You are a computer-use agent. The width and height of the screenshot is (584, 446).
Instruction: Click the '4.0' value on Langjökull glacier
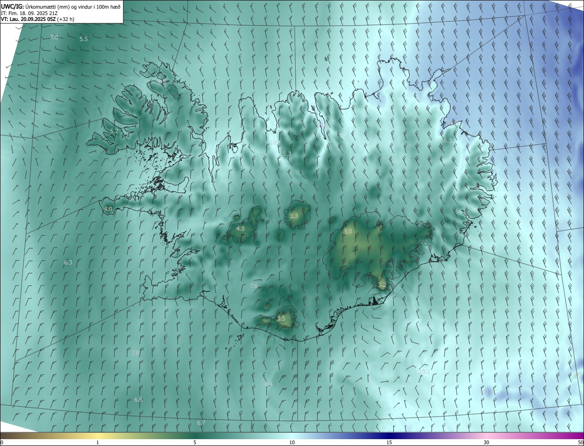tap(240, 228)
